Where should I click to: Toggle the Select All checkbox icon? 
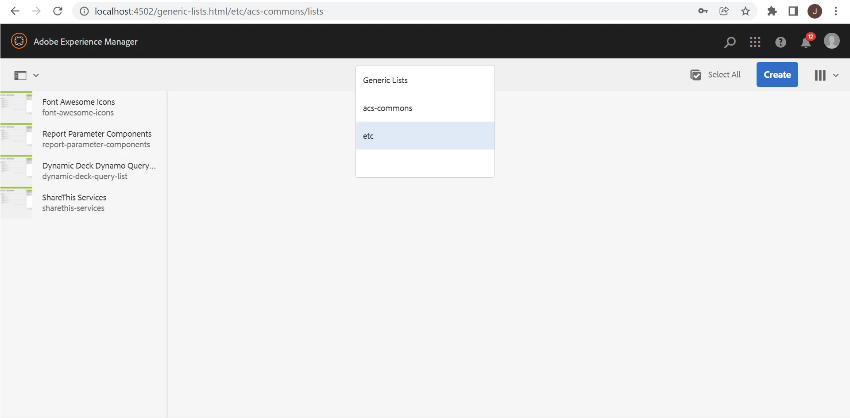click(x=695, y=75)
